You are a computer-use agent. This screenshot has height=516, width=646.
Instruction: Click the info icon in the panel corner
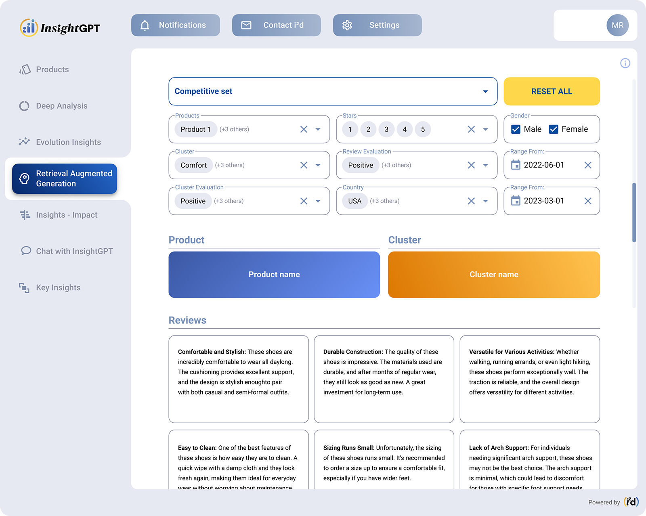[x=625, y=63]
